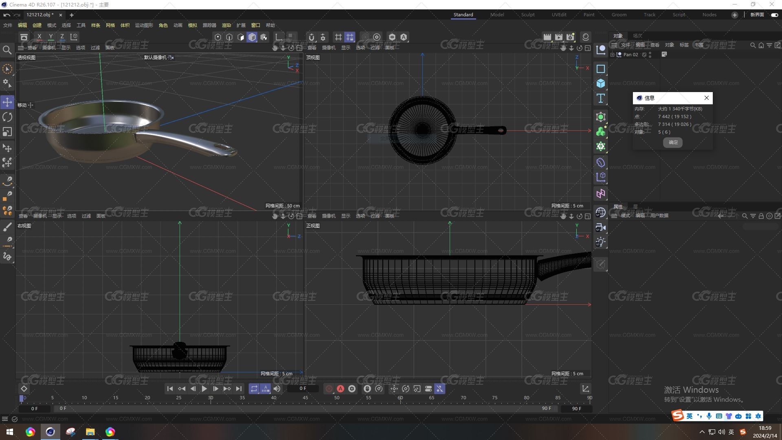Click the camera object icon
Image resolution: width=782 pixels, height=440 pixels.
tap(601, 227)
